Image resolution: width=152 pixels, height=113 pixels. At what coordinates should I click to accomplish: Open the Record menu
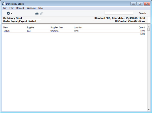coord(20,8)
